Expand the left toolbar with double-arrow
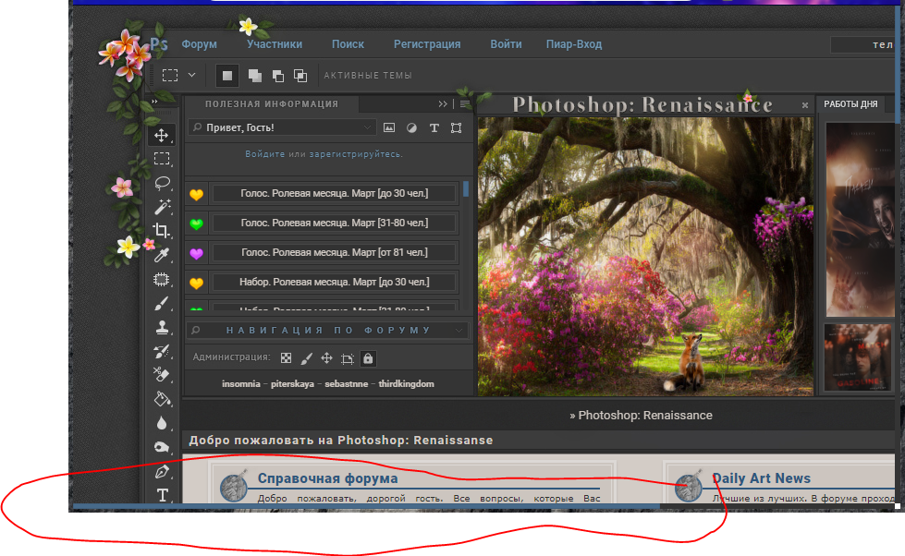The height and width of the screenshot is (556, 905). coord(154,102)
